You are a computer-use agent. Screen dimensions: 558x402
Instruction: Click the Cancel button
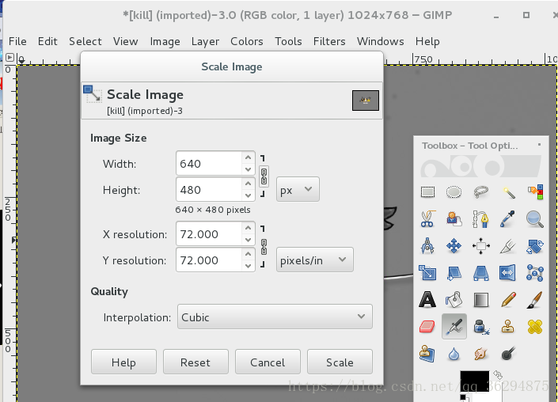click(268, 362)
